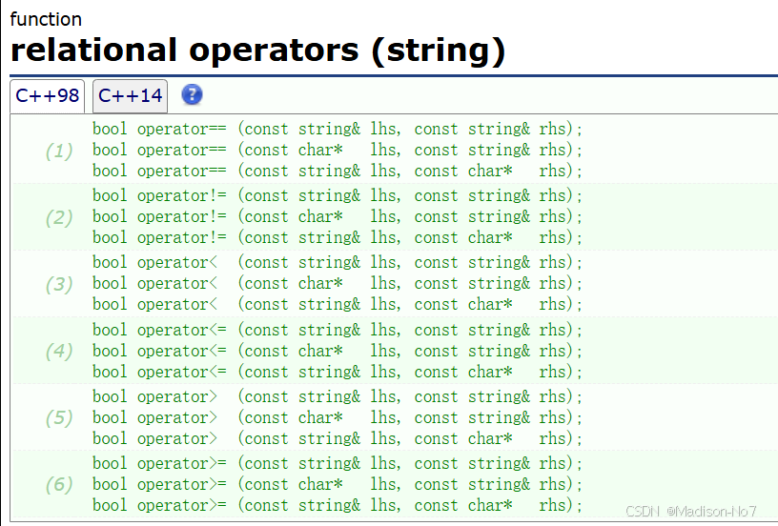This screenshot has height=526, width=778.
Task: Select the 'function' label above the title
Action: pos(46,19)
